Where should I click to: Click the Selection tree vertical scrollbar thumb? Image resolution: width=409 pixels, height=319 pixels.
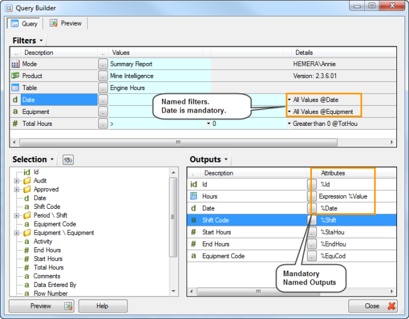[x=173, y=217]
